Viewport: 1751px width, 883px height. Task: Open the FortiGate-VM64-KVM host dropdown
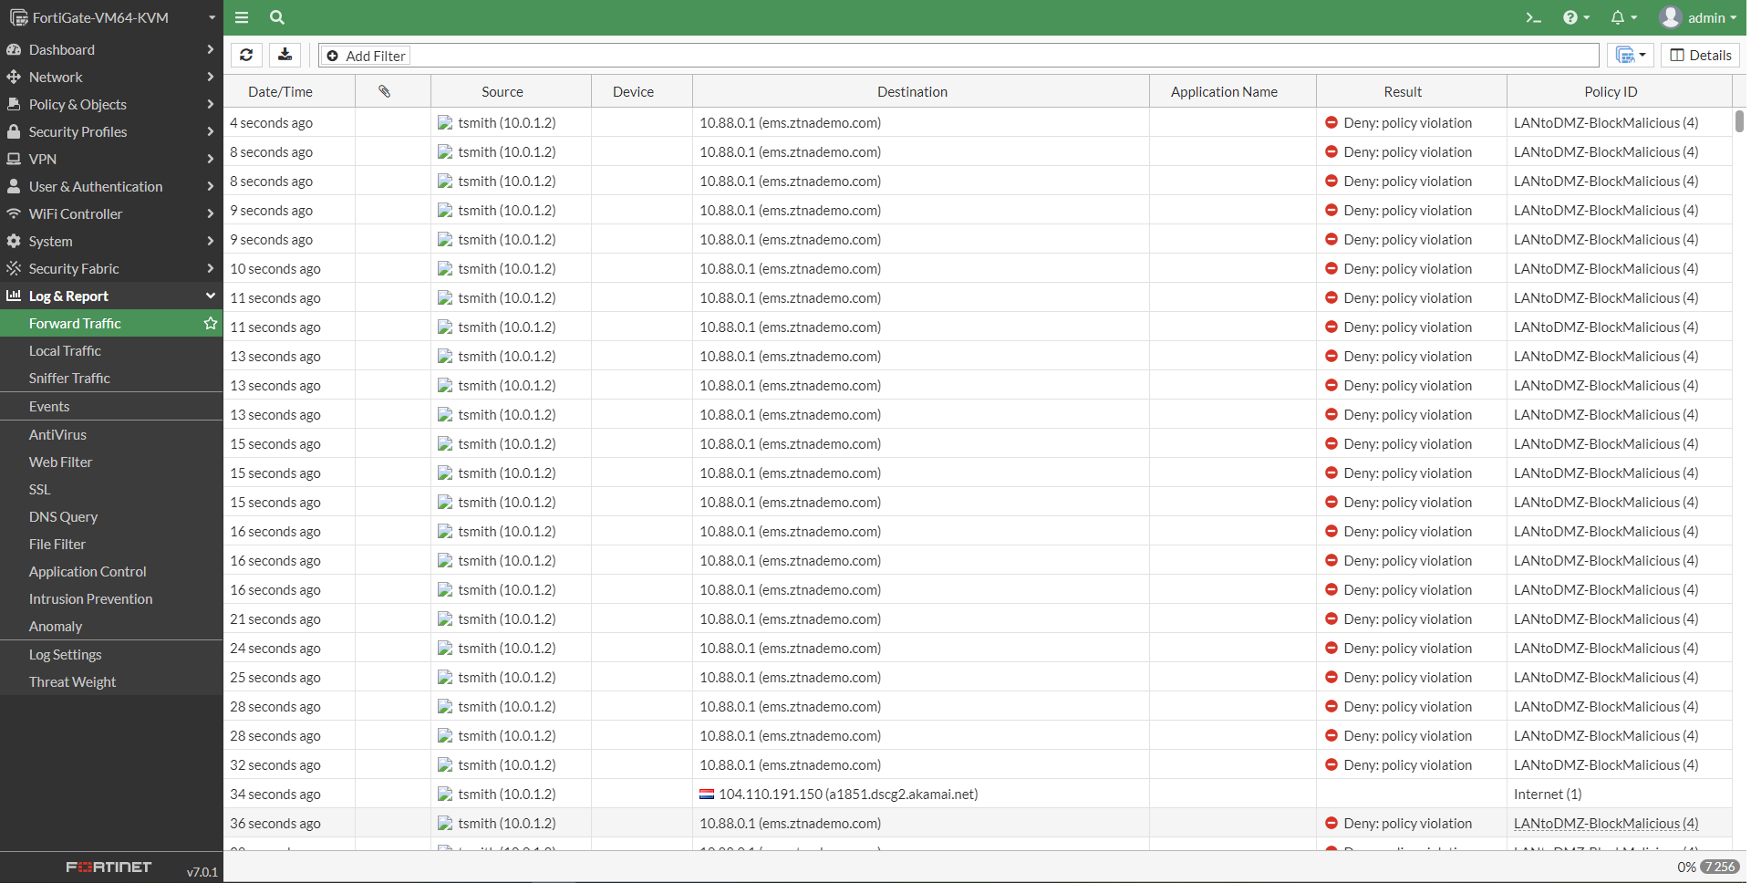coord(111,17)
